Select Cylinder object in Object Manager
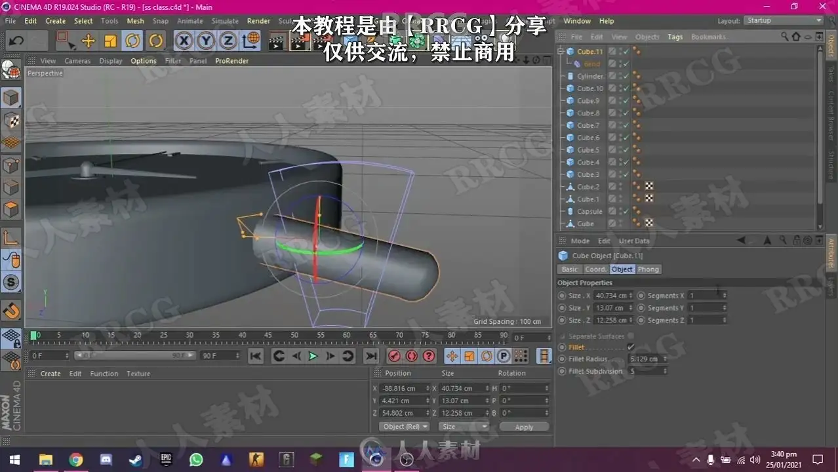The width and height of the screenshot is (838, 472). coord(589,76)
